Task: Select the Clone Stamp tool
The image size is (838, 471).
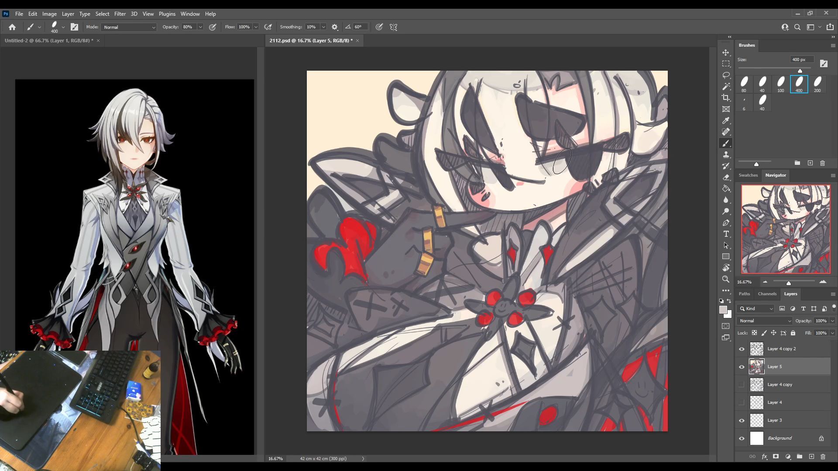Action: click(x=726, y=154)
